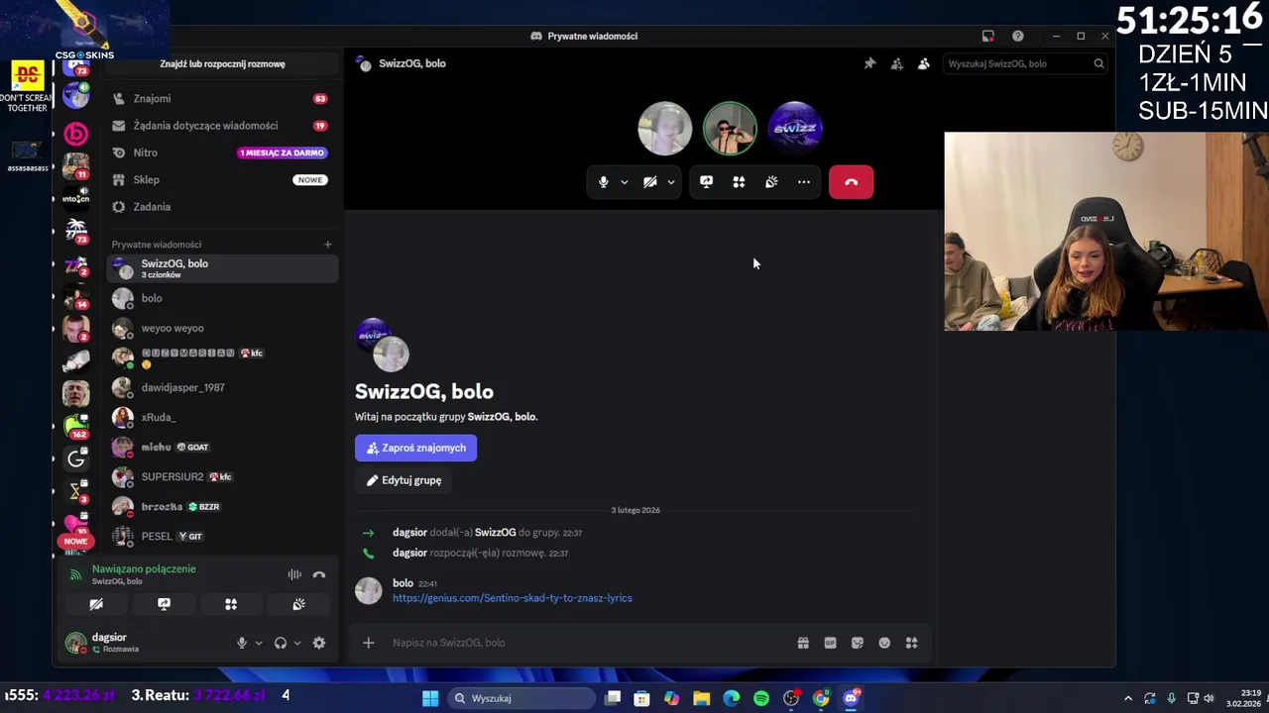Mute microphone next to dagsior username
The width and height of the screenshot is (1269, 713).
click(241, 643)
